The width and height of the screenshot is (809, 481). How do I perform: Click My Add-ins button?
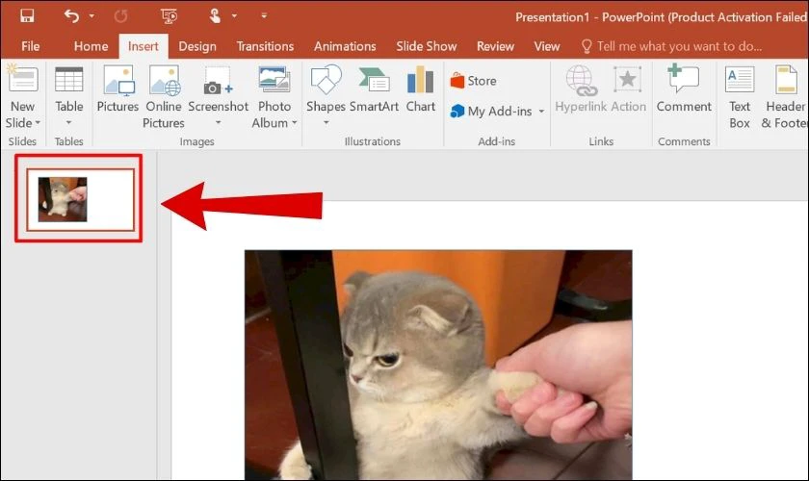[490, 111]
